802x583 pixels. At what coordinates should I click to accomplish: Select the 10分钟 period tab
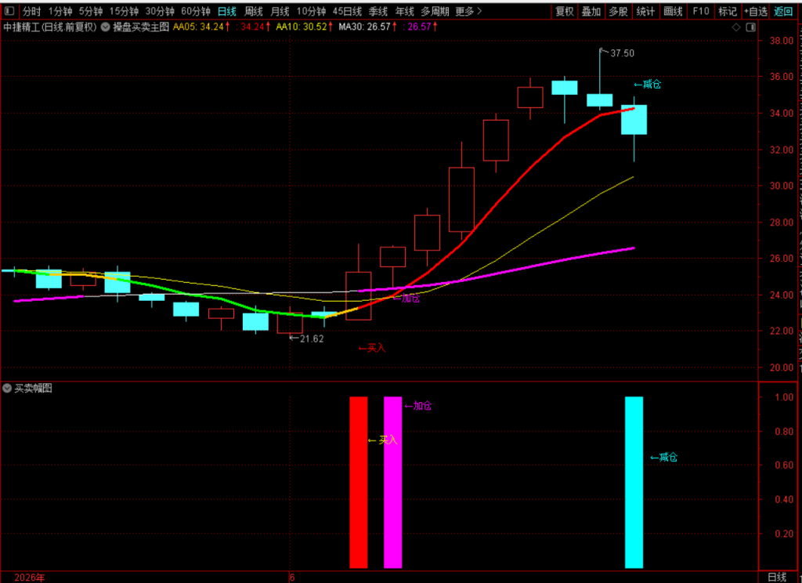[311, 11]
